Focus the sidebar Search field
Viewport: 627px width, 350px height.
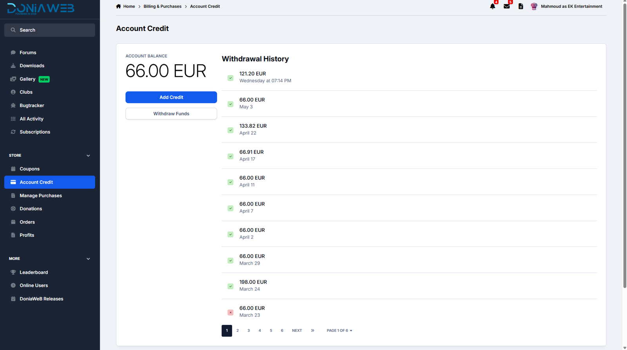tap(50, 30)
